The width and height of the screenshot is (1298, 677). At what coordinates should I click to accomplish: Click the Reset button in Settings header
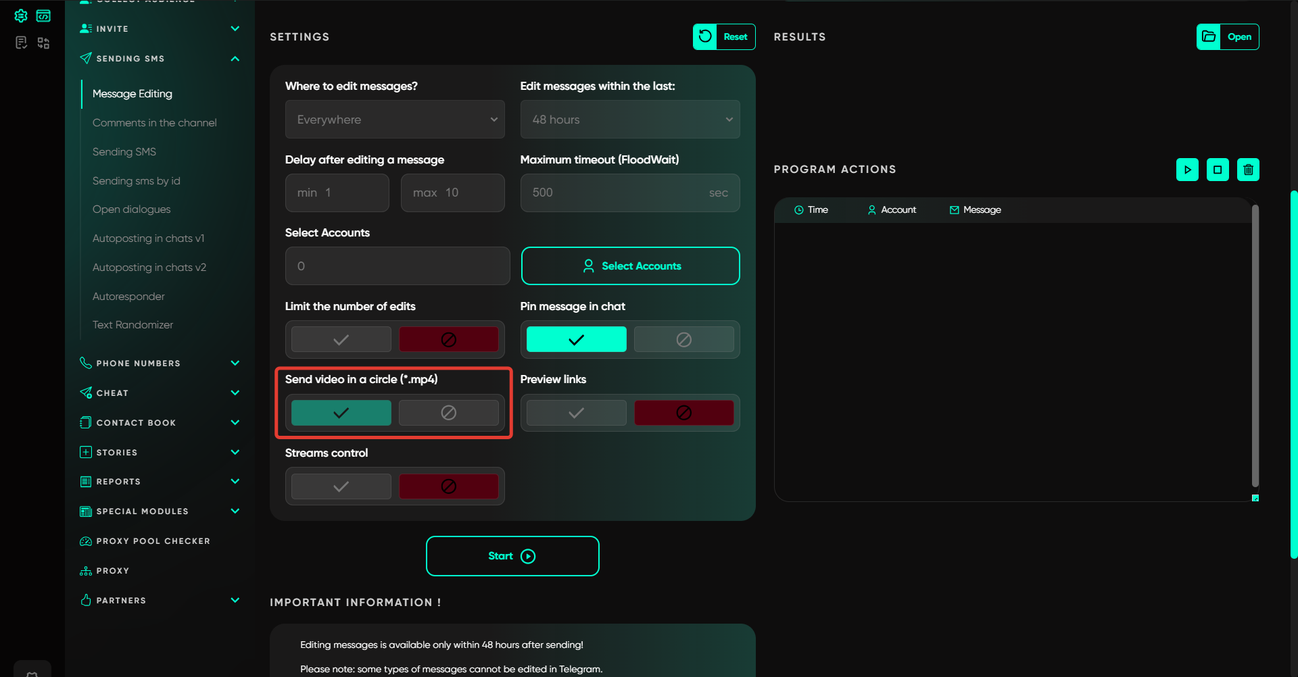724,37
